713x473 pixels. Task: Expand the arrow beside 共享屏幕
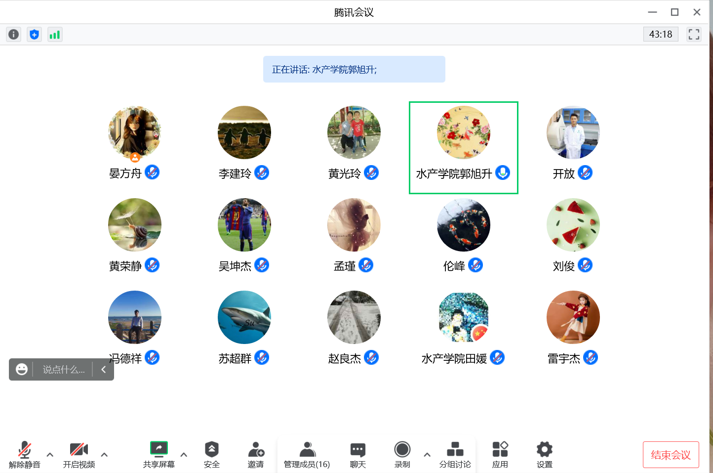[x=184, y=455]
